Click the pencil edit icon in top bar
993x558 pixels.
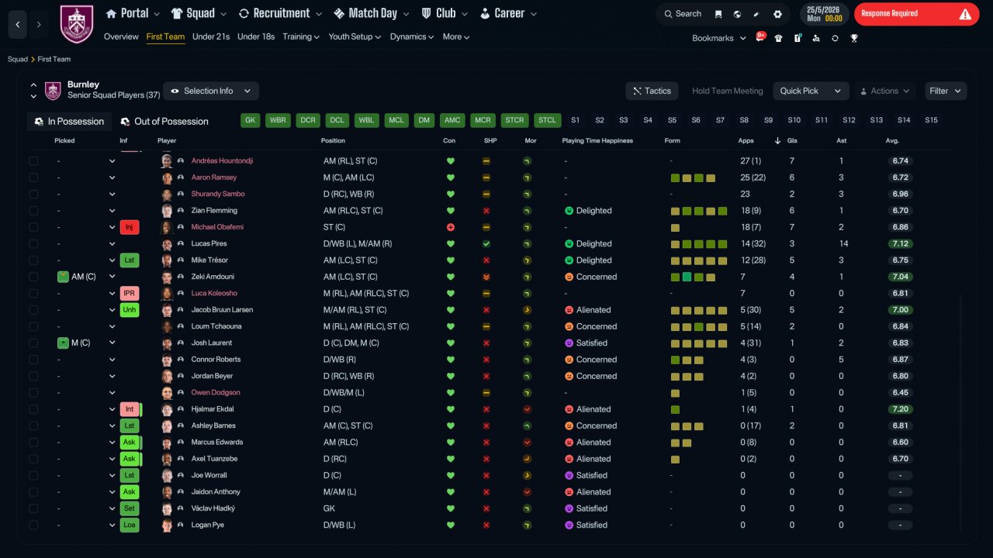tap(756, 14)
